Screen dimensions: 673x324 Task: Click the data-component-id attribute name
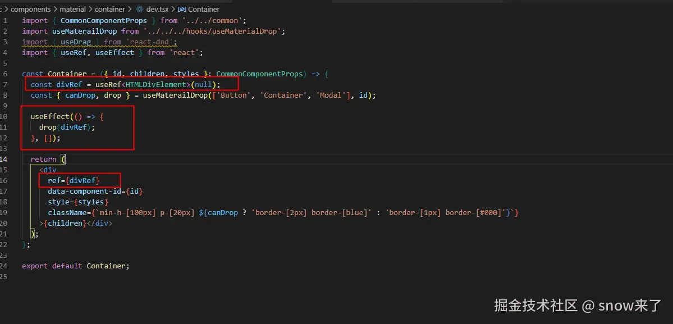pyautogui.click(x=85, y=191)
